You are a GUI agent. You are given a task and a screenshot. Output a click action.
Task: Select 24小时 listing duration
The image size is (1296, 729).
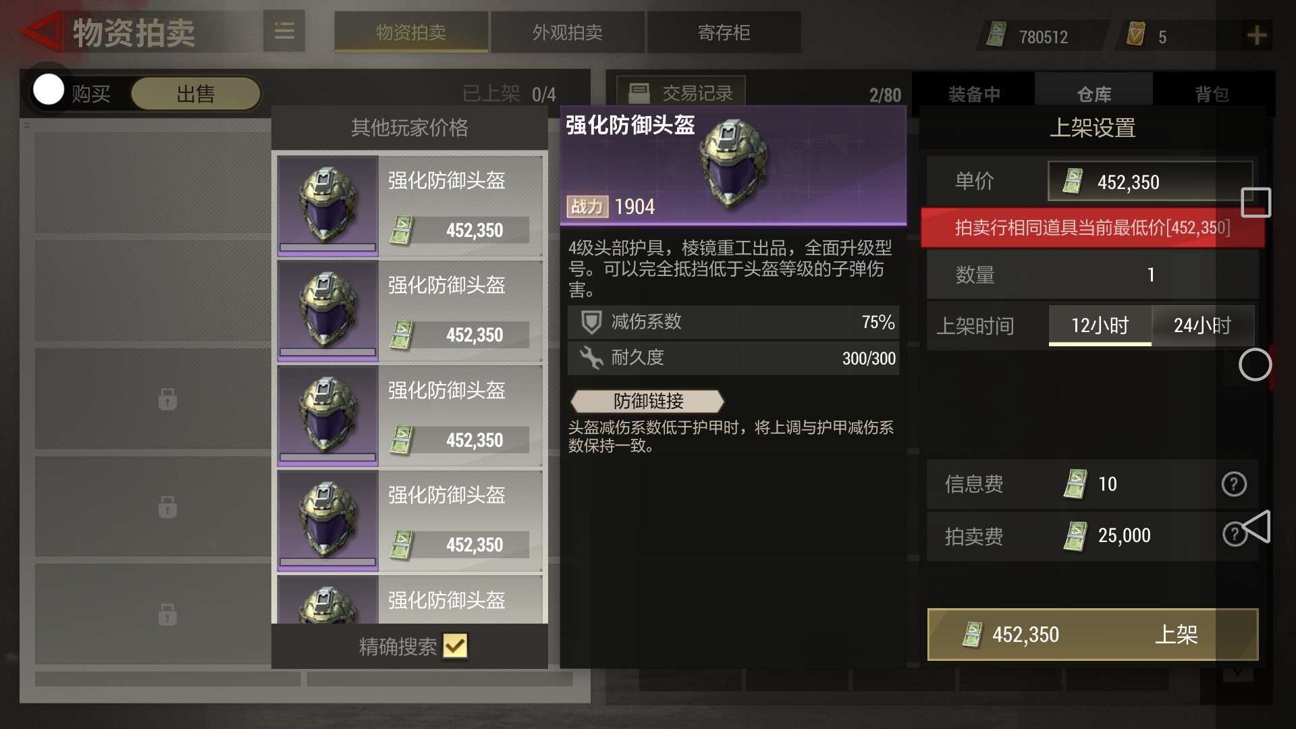pyautogui.click(x=1202, y=325)
